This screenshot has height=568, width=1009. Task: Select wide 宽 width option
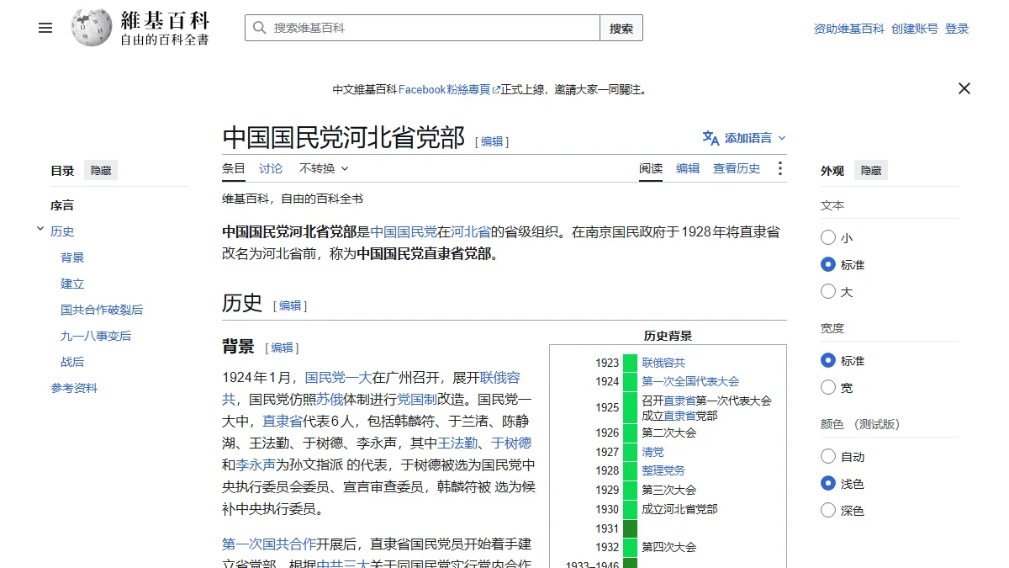[x=828, y=388]
